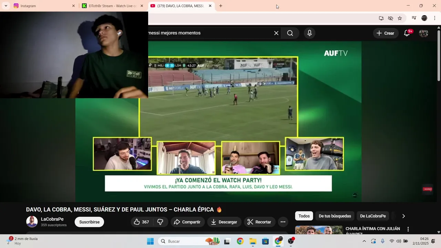This screenshot has width=441, height=248.
Task: Open the YouTube account avatar menu
Action: 423,33
